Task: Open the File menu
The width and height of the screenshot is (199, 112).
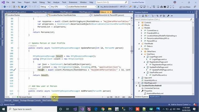Action: (x=7, y=2)
